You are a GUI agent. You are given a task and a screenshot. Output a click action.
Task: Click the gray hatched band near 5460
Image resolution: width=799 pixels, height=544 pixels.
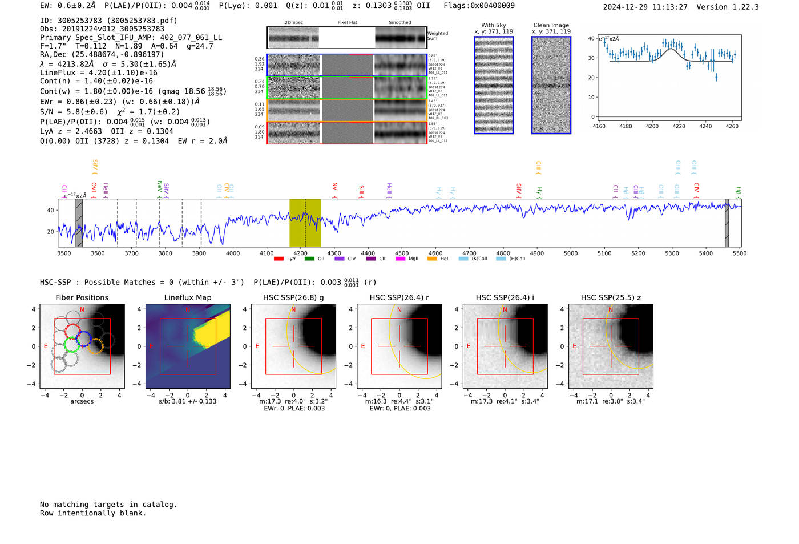[727, 223]
